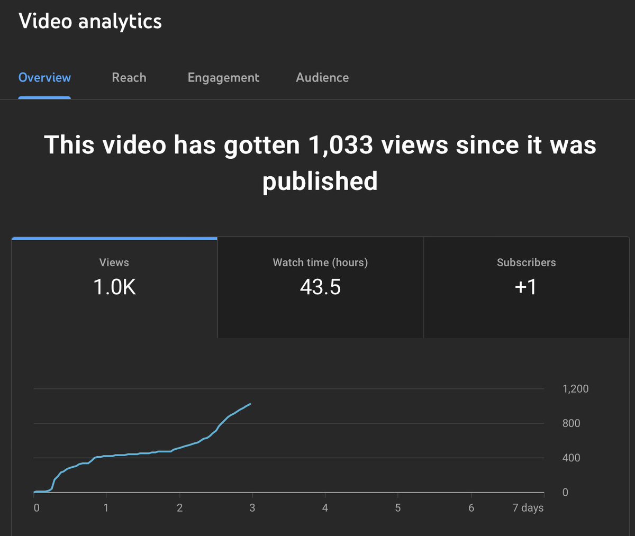Viewport: 635px width, 536px height.
Task: Switch to the Overview tab
Action: click(x=44, y=78)
